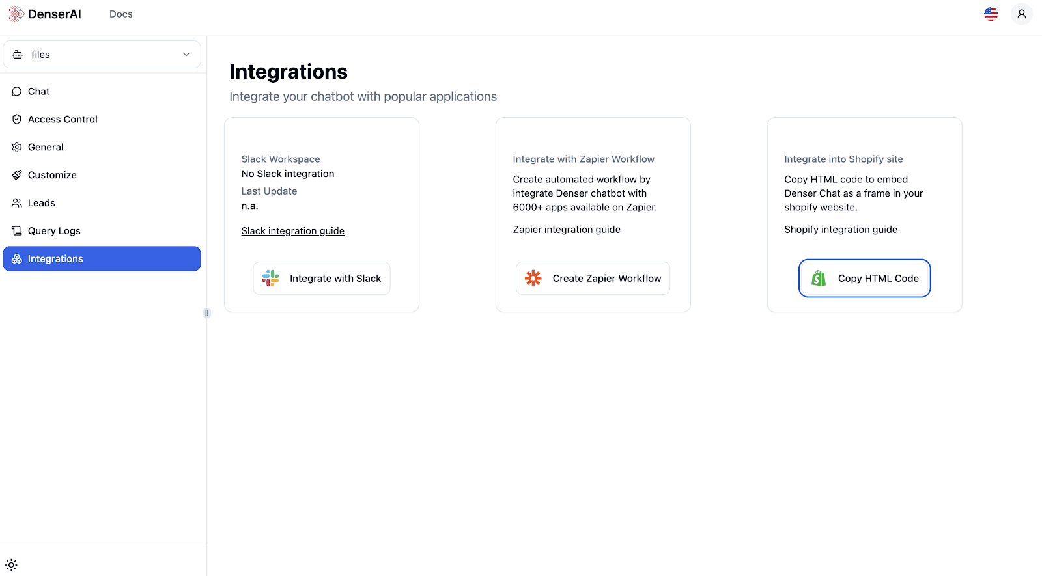Click the Customize paintbrush icon

[x=17, y=176]
